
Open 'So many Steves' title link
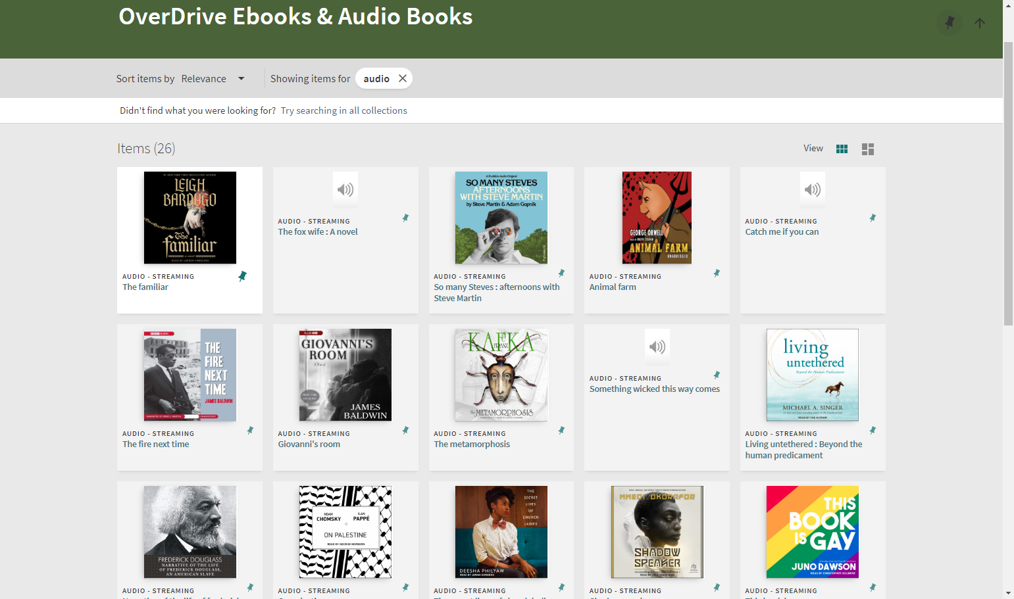tap(497, 293)
